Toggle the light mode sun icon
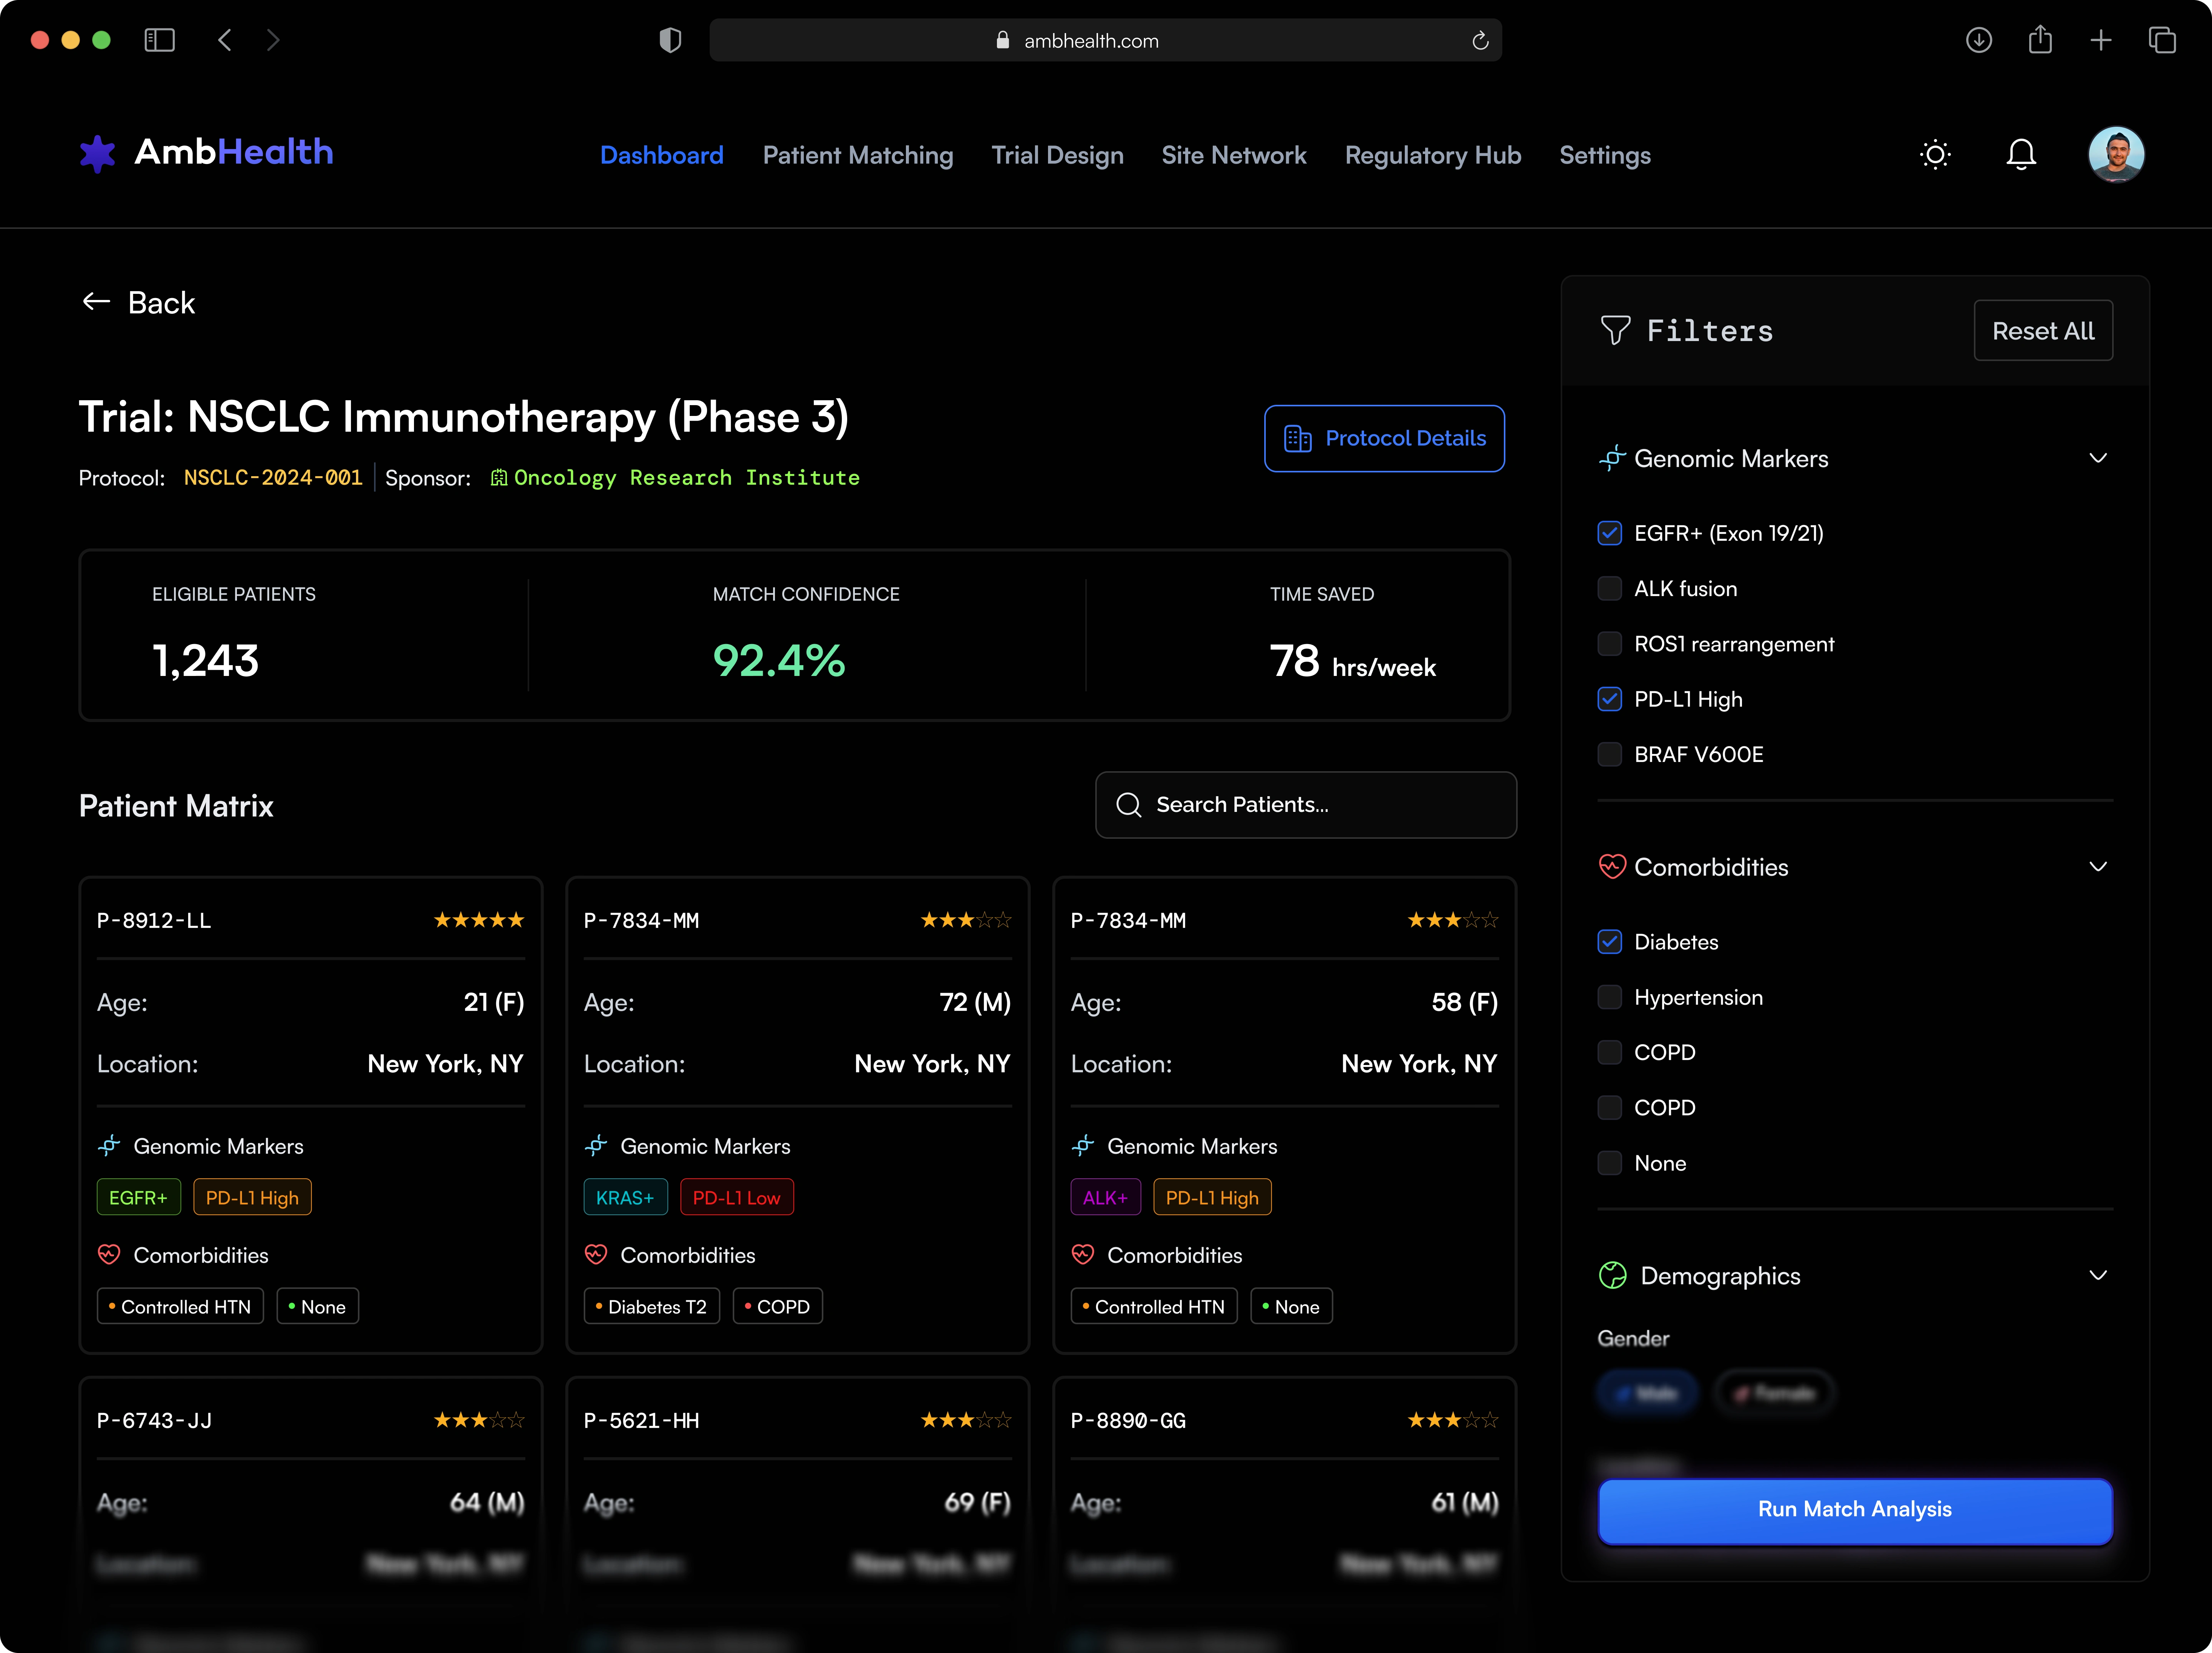The width and height of the screenshot is (2212, 1653). pos(1935,155)
